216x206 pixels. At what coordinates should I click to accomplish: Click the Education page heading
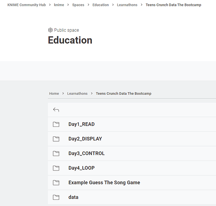pos(70,40)
